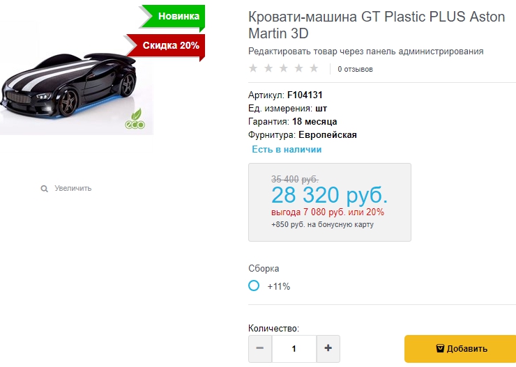Image resolution: width=516 pixels, height=367 pixels.
Task: Rate product with first star
Action: point(253,68)
